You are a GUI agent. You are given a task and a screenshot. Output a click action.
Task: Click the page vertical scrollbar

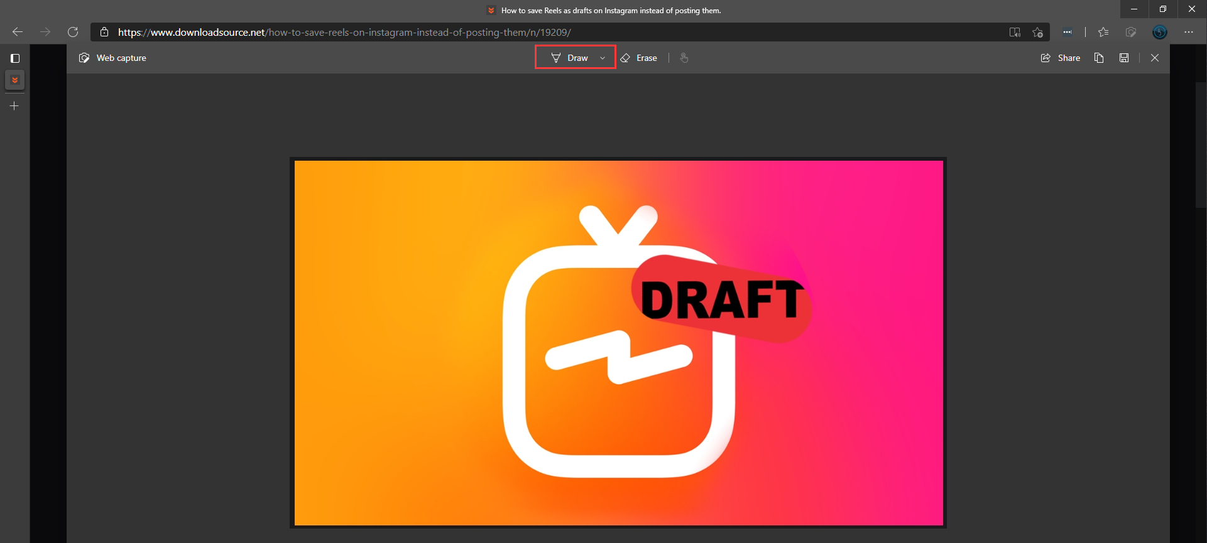(1201, 144)
